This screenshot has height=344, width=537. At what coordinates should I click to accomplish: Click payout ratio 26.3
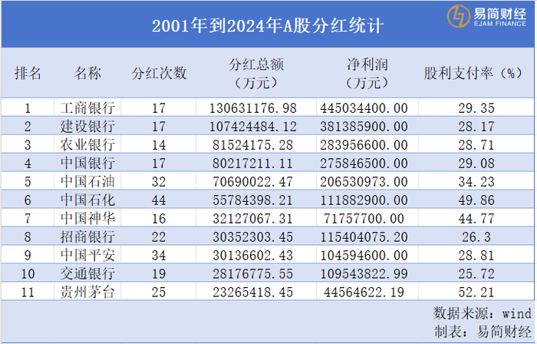click(476, 237)
